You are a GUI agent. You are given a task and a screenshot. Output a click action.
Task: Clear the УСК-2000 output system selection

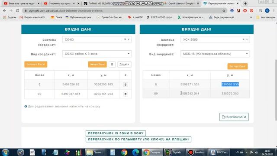[x=243, y=39]
